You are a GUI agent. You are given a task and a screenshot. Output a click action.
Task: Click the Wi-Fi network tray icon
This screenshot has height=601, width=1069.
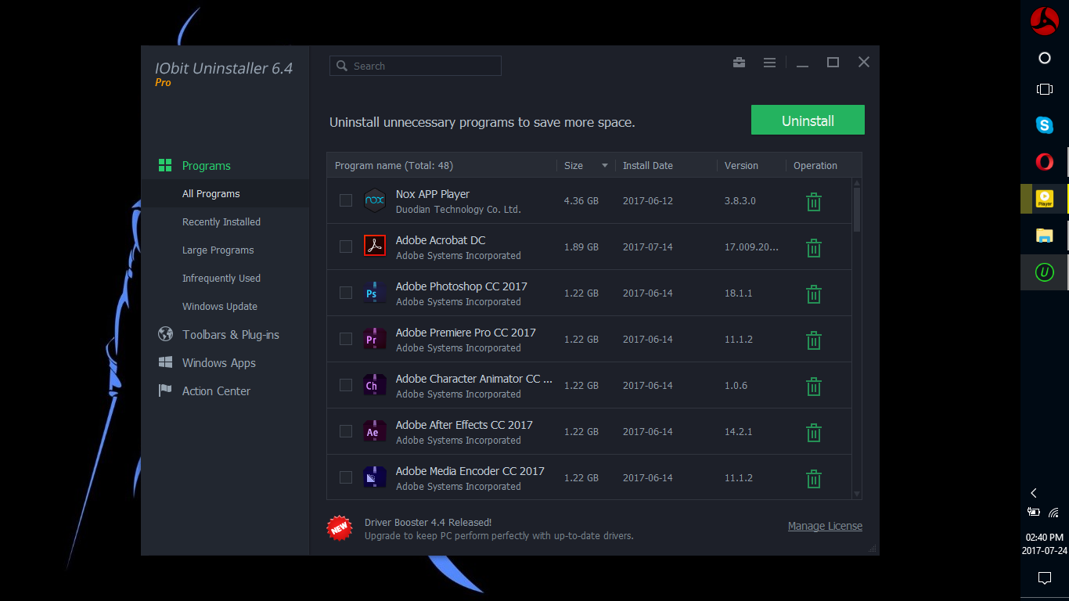(1054, 513)
